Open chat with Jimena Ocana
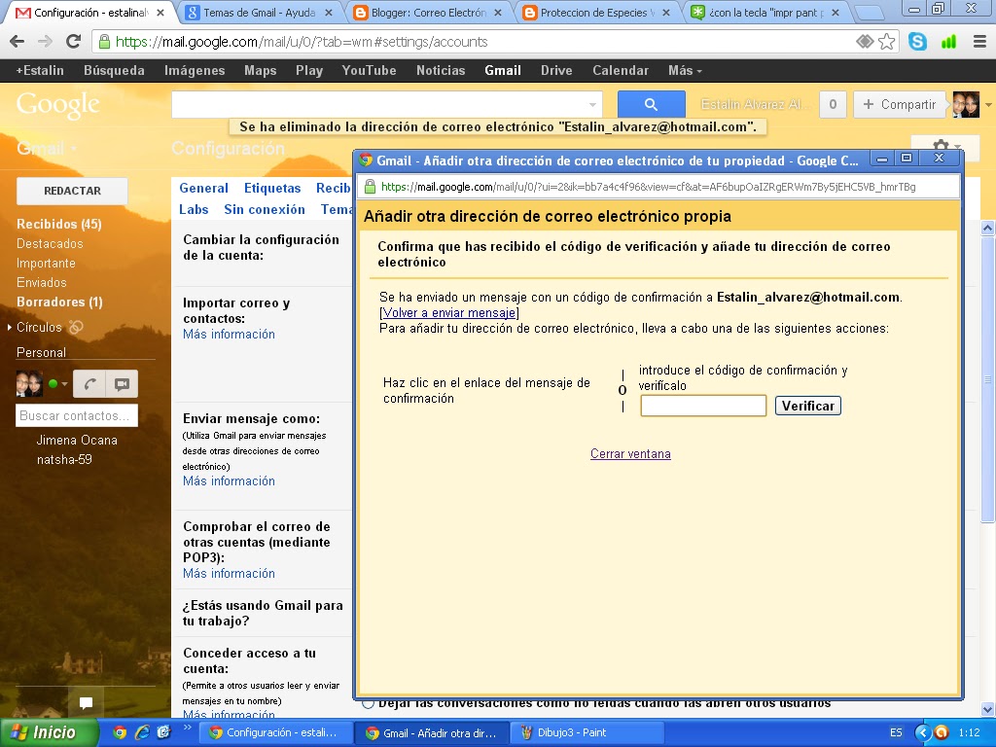The image size is (996, 747). (x=77, y=440)
